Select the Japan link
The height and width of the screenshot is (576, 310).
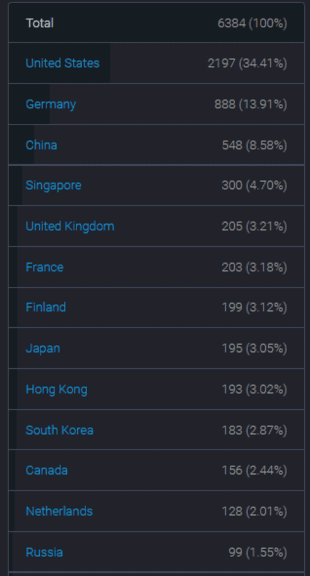click(43, 348)
